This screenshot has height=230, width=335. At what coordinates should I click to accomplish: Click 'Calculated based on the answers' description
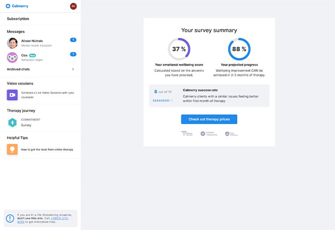[x=179, y=73]
